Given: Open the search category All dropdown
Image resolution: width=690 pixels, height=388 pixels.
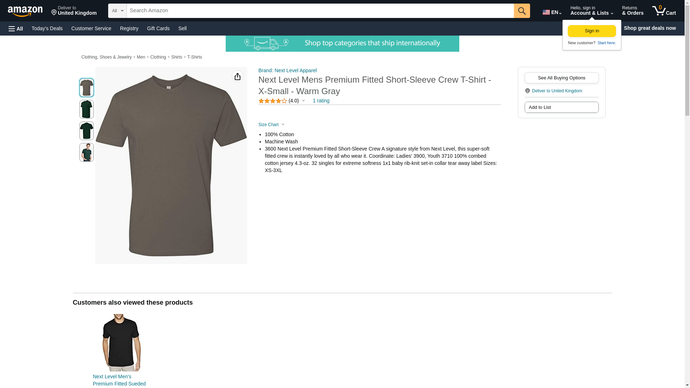Looking at the screenshot, I should pos(117,11).
